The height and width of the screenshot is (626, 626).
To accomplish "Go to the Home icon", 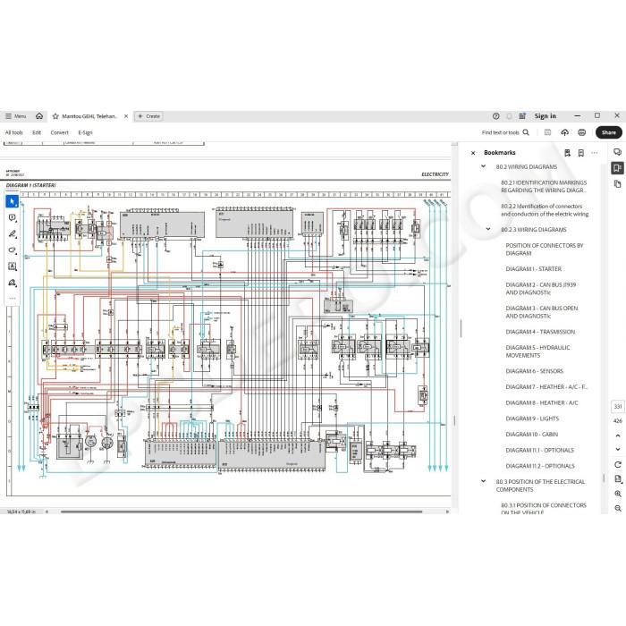I will coord(39,115).
